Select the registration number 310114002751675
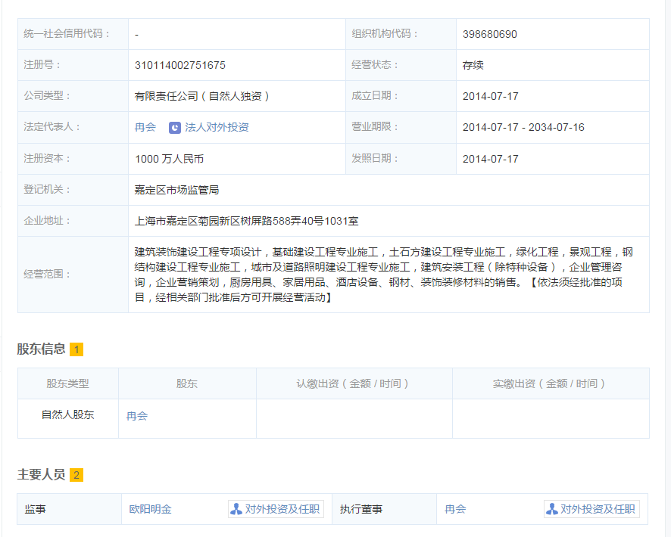Image resolution: width=671 pixels, height=537 pixels. point(179,65)
